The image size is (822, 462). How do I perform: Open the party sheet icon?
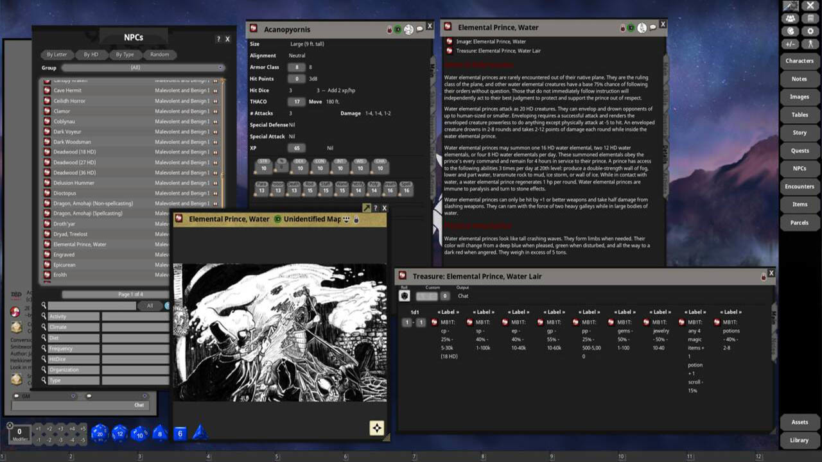coord(791,19)
